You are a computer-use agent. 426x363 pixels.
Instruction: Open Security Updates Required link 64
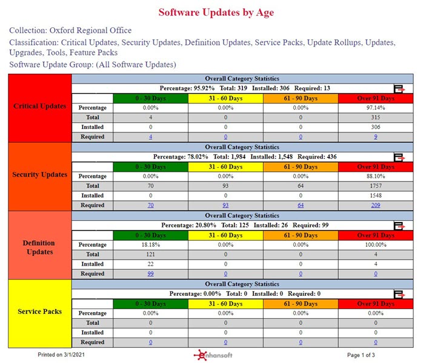click(301, 205)
